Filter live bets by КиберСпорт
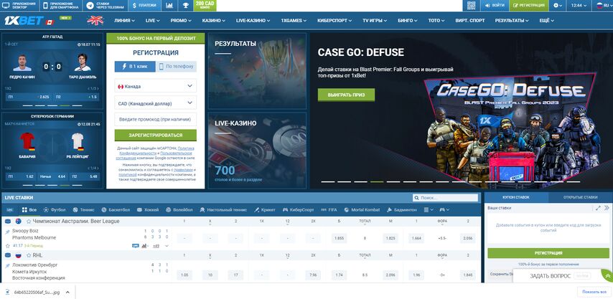 299,209
